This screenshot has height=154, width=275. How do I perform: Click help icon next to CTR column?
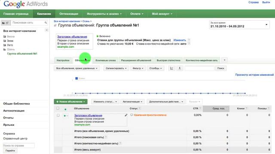(x=200, y=108)
